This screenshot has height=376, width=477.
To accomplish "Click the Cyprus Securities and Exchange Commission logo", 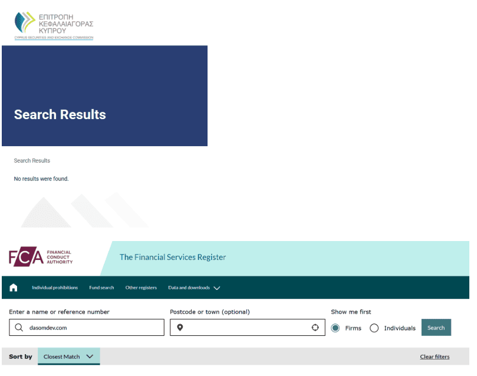I will pyautogui.click(x=54, y=25).
